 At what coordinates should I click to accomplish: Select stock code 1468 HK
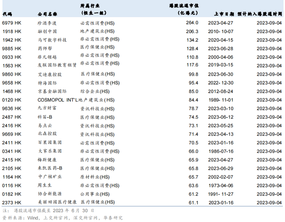12,91
